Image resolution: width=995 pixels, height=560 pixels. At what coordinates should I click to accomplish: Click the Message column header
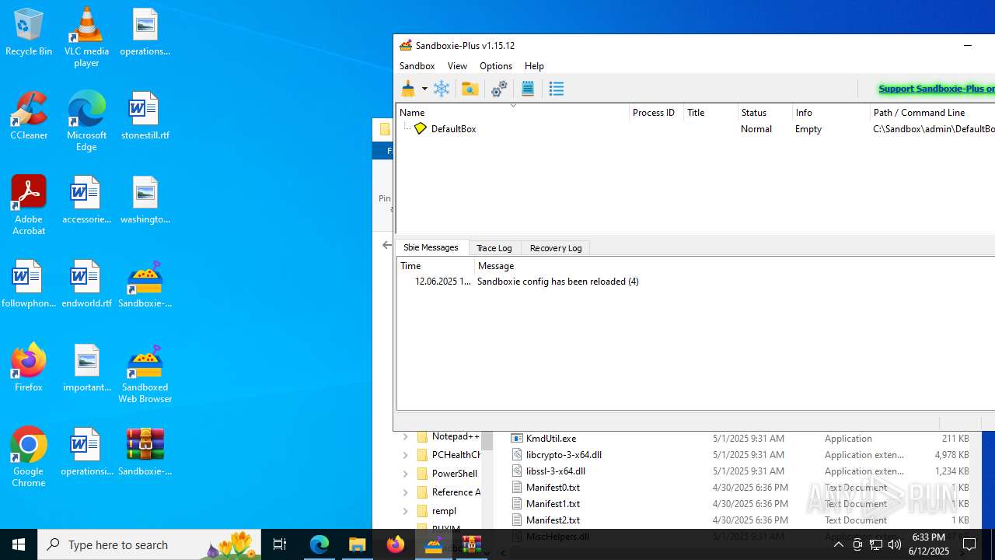[x=735, y=266]
